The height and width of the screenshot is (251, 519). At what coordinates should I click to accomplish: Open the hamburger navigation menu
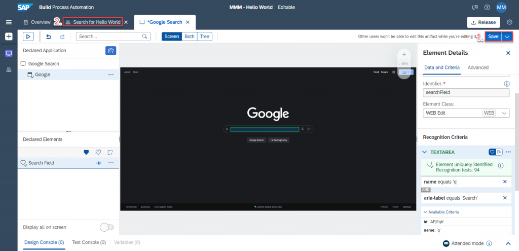[9, 22]
